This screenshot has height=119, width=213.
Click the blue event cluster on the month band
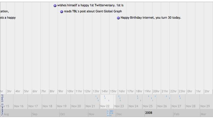[x=110, y=113]
